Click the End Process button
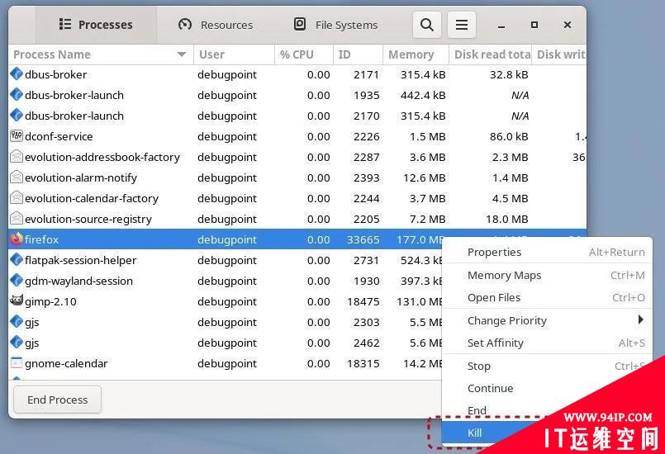This screenshot has height=454, width=665. pos(57,400)
